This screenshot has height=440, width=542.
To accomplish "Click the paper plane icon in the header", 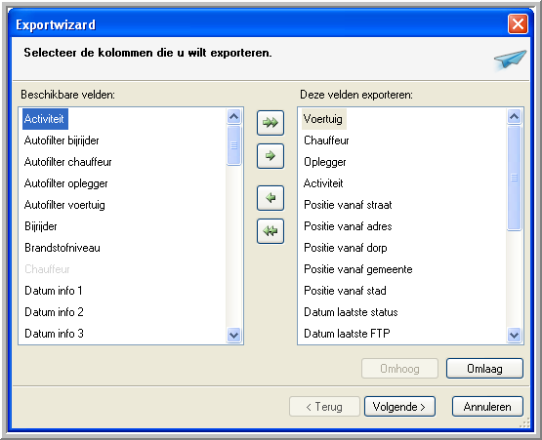I will (x=510, y=60).
